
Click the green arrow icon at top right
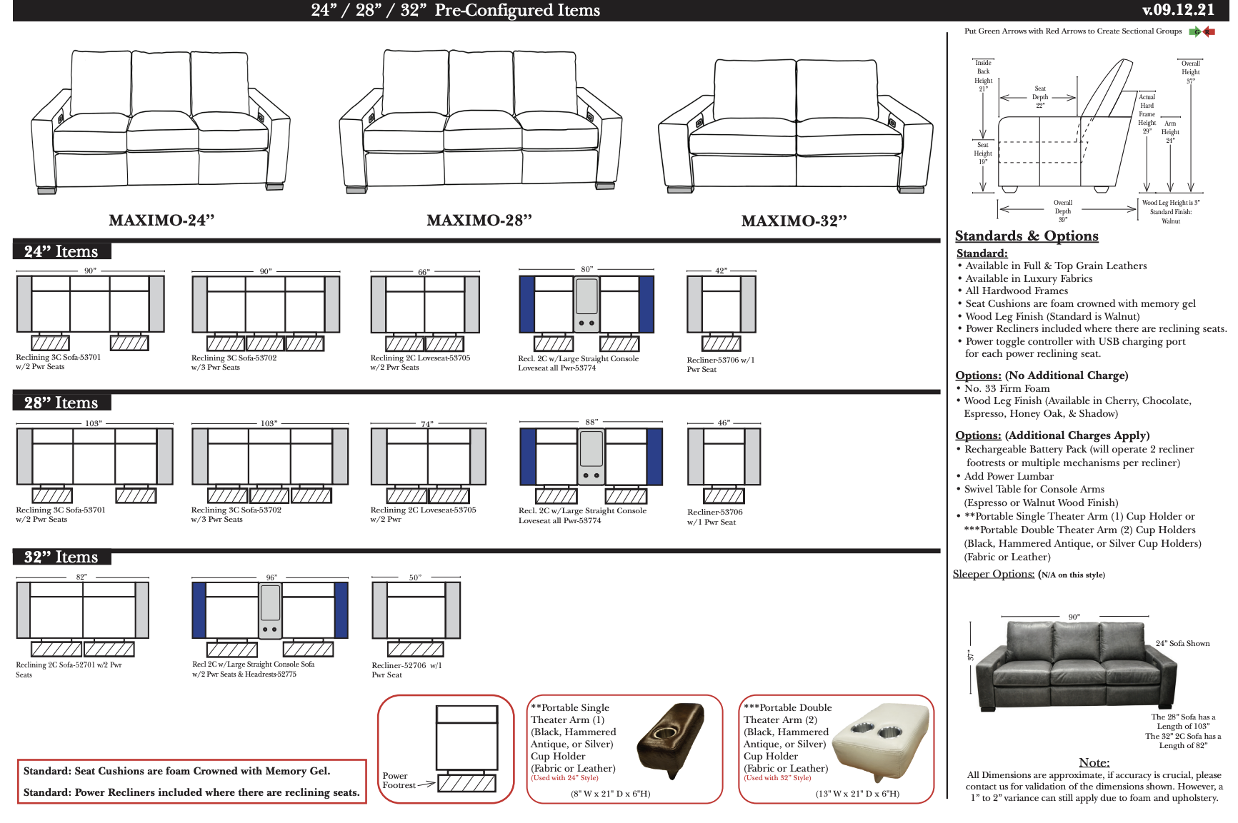(1195, 31)
